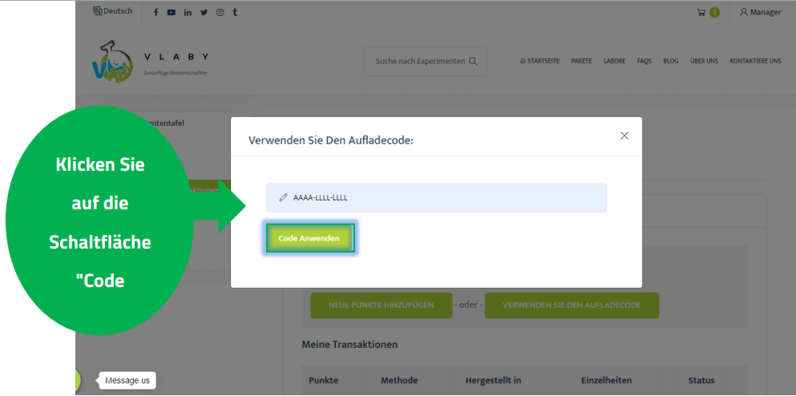Click the Facebook icon in top bar
Image resolution: width=796 pixels, height=396 pixels.
156,13
